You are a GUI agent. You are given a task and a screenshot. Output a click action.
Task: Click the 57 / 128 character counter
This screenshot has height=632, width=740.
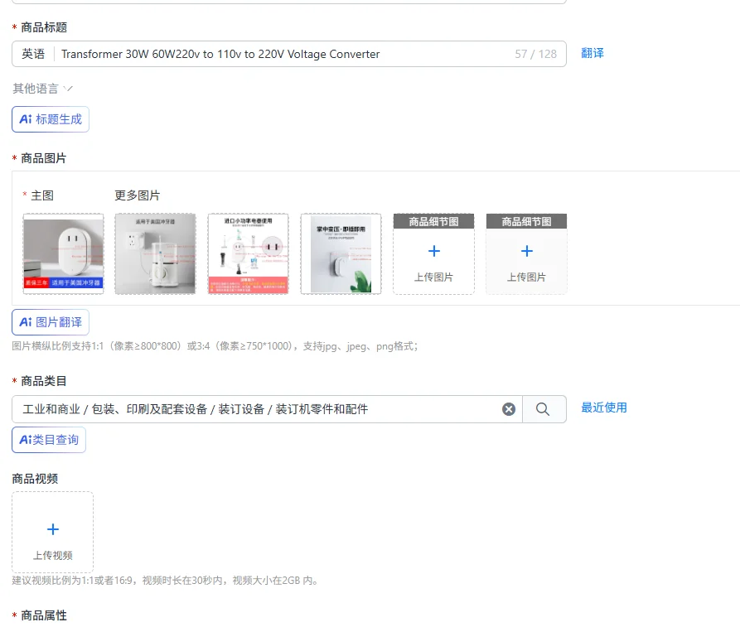point(535,54)
